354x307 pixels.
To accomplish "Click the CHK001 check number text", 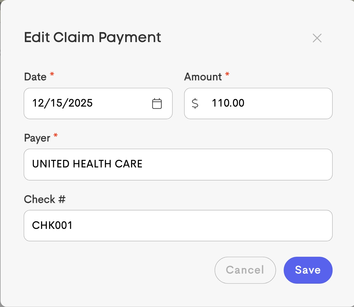I will 52,226.
